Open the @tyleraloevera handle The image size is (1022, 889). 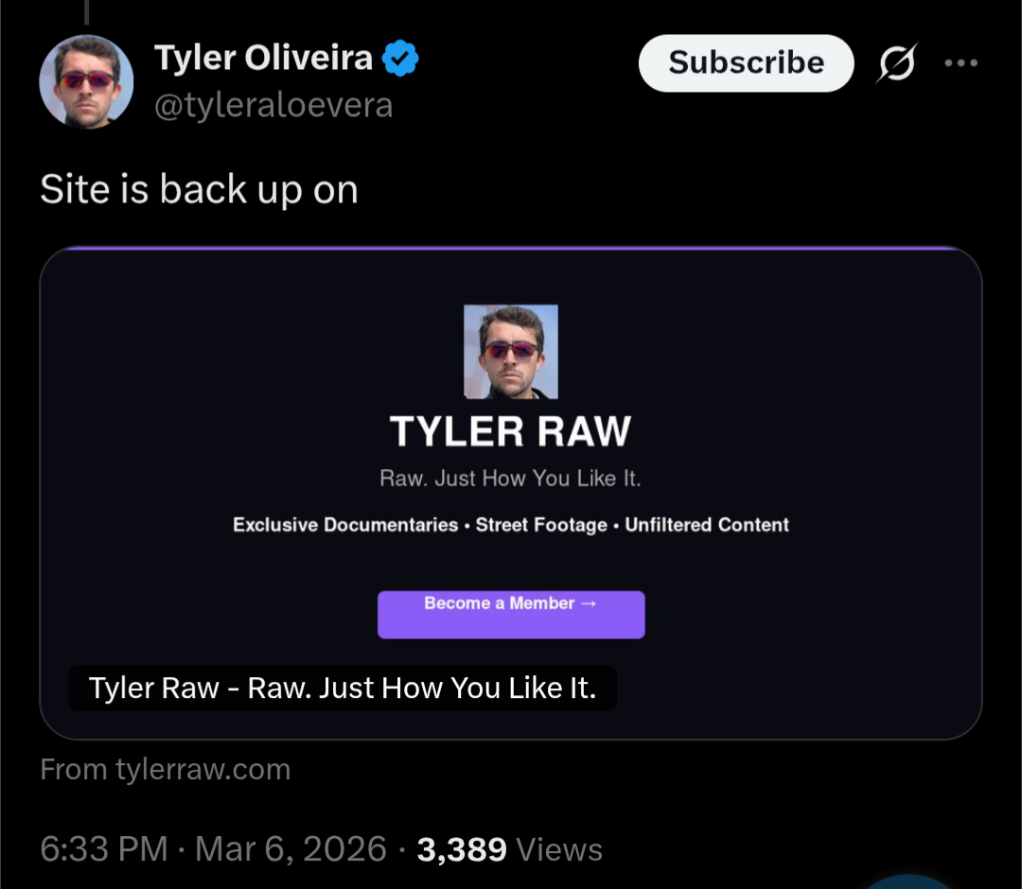(273, 105)
